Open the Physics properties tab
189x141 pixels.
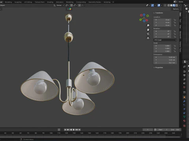(184, 109)
